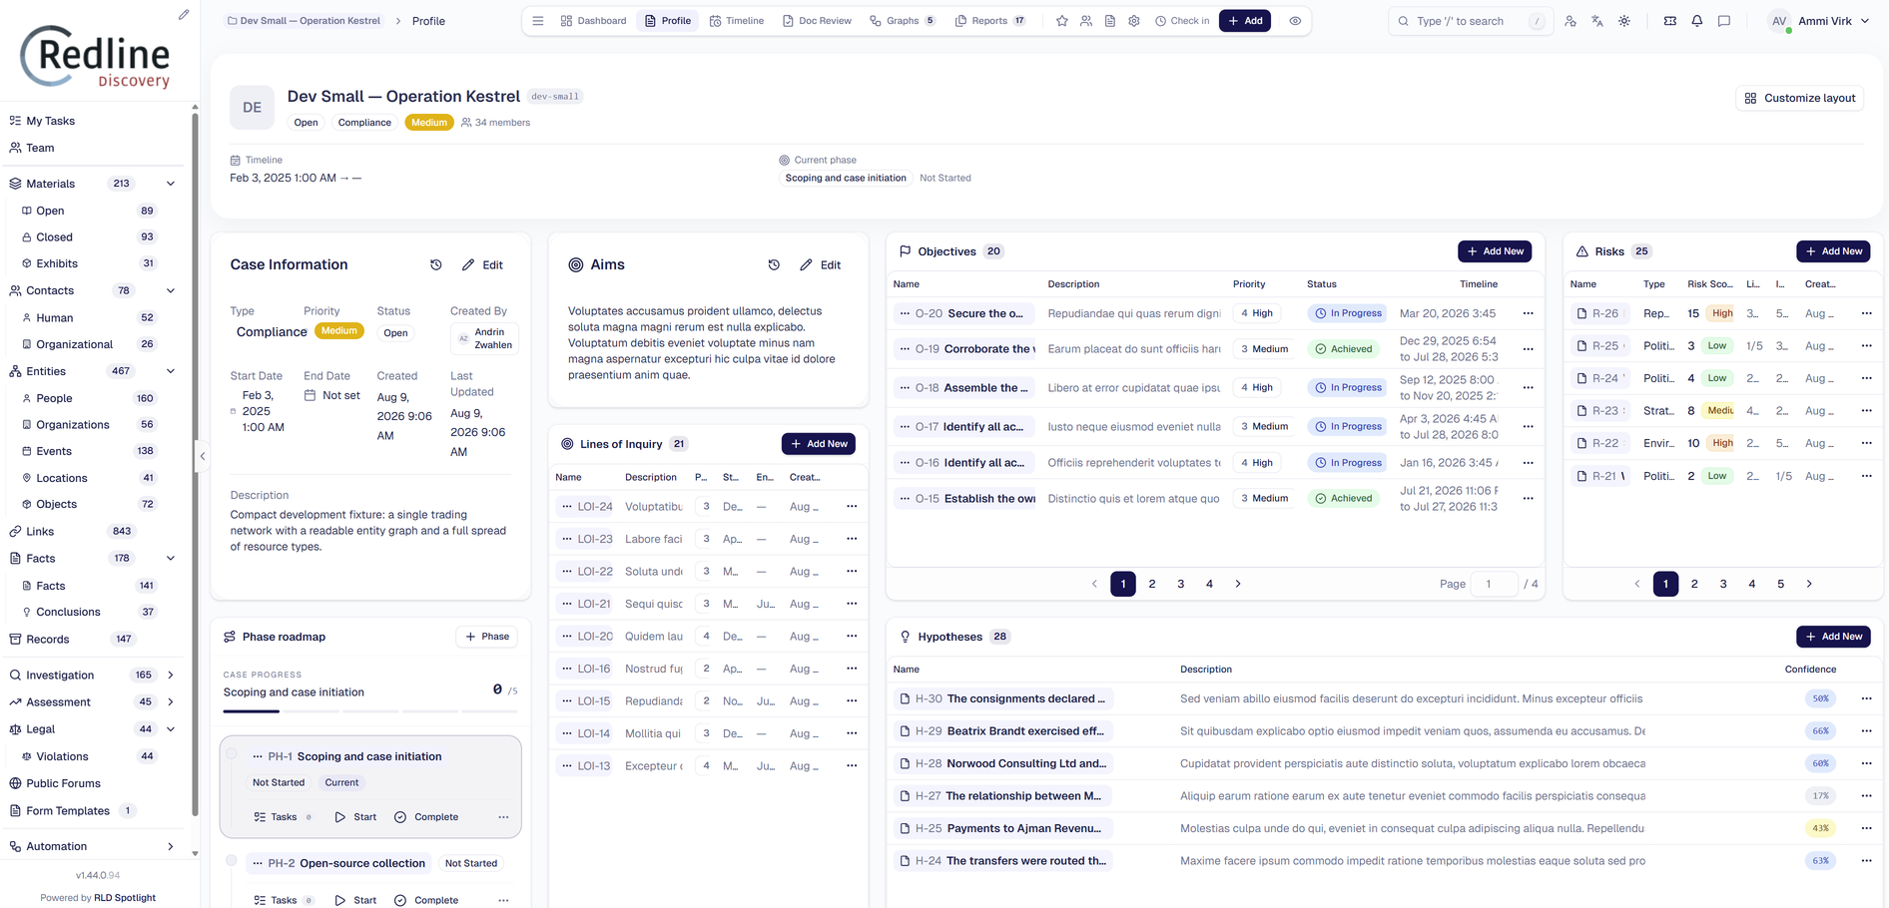Click the translate language icon
The image size is (1889, 908).
pos(1597,21)
